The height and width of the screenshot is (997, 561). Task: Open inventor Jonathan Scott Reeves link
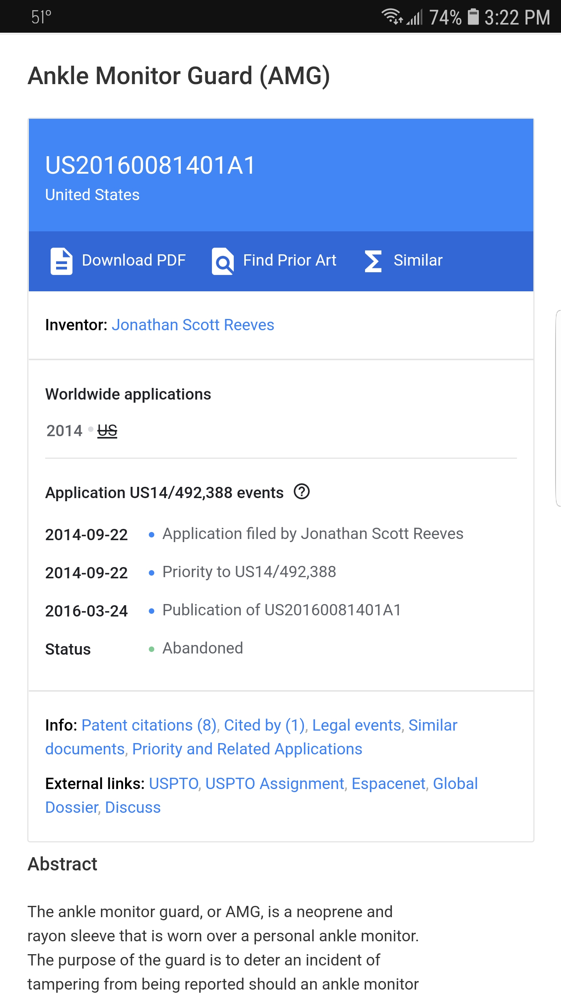tap(193, 325)
